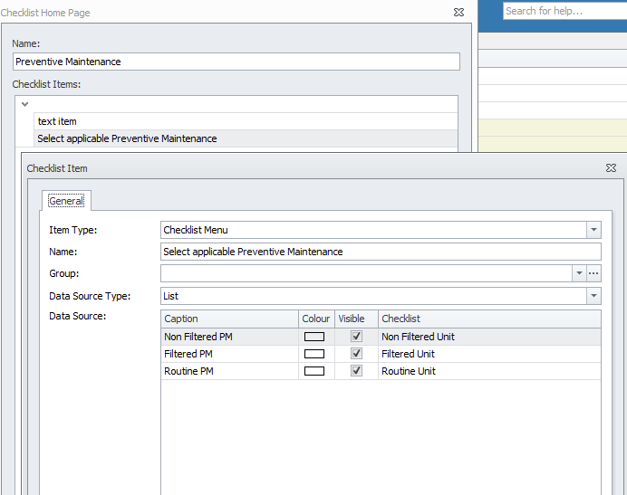This screenshot has width=627, height=495.
Task: Select the 'Non Filtered PM' caption cell
Action: point(230,337)
